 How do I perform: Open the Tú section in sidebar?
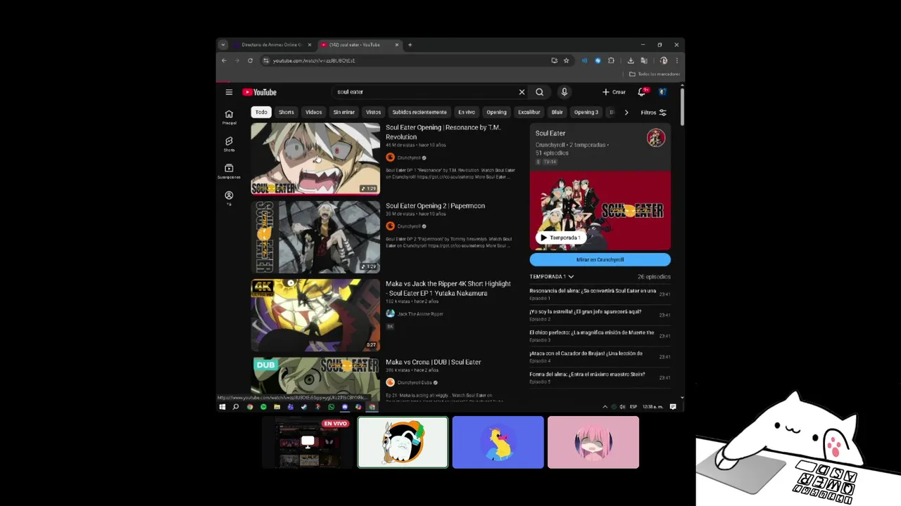point(229,198)
